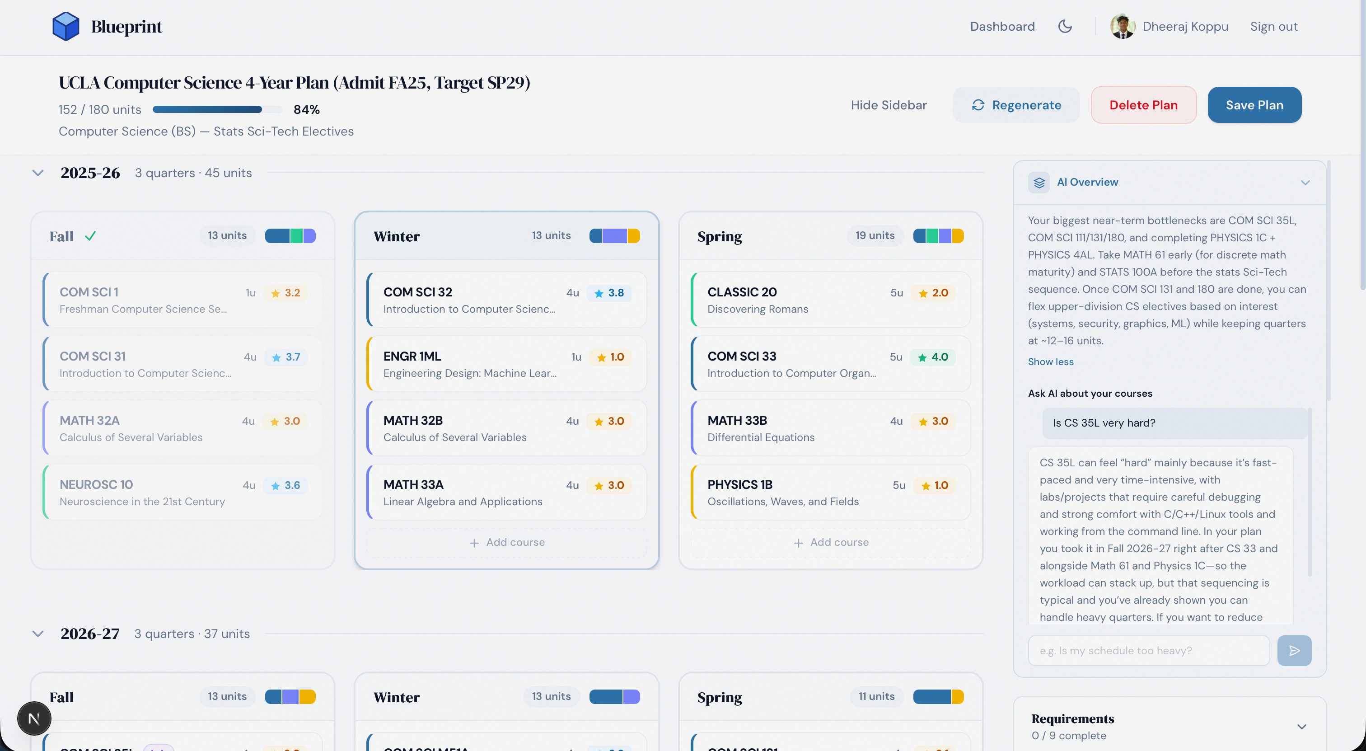Viewport: 1366px width, 751px height.
Task: Click the Show less link
Action: point(1051,361)
